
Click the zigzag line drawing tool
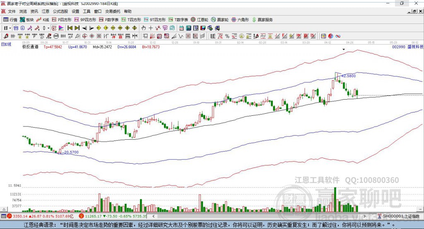click(181, 36)
